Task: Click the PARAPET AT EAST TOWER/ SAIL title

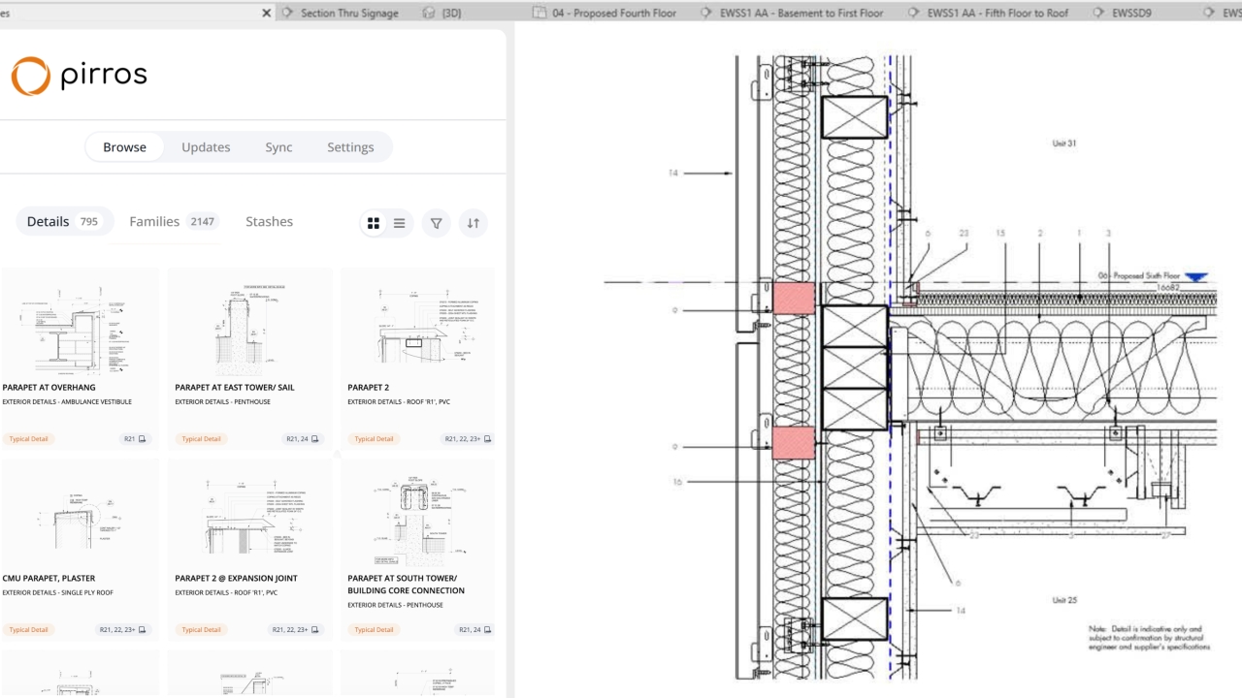Action: point(235,387)
